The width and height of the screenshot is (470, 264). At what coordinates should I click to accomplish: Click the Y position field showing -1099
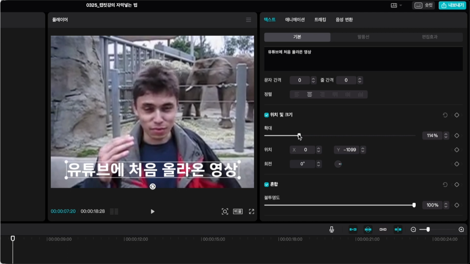pyautogui.click(x=347, y=150)
